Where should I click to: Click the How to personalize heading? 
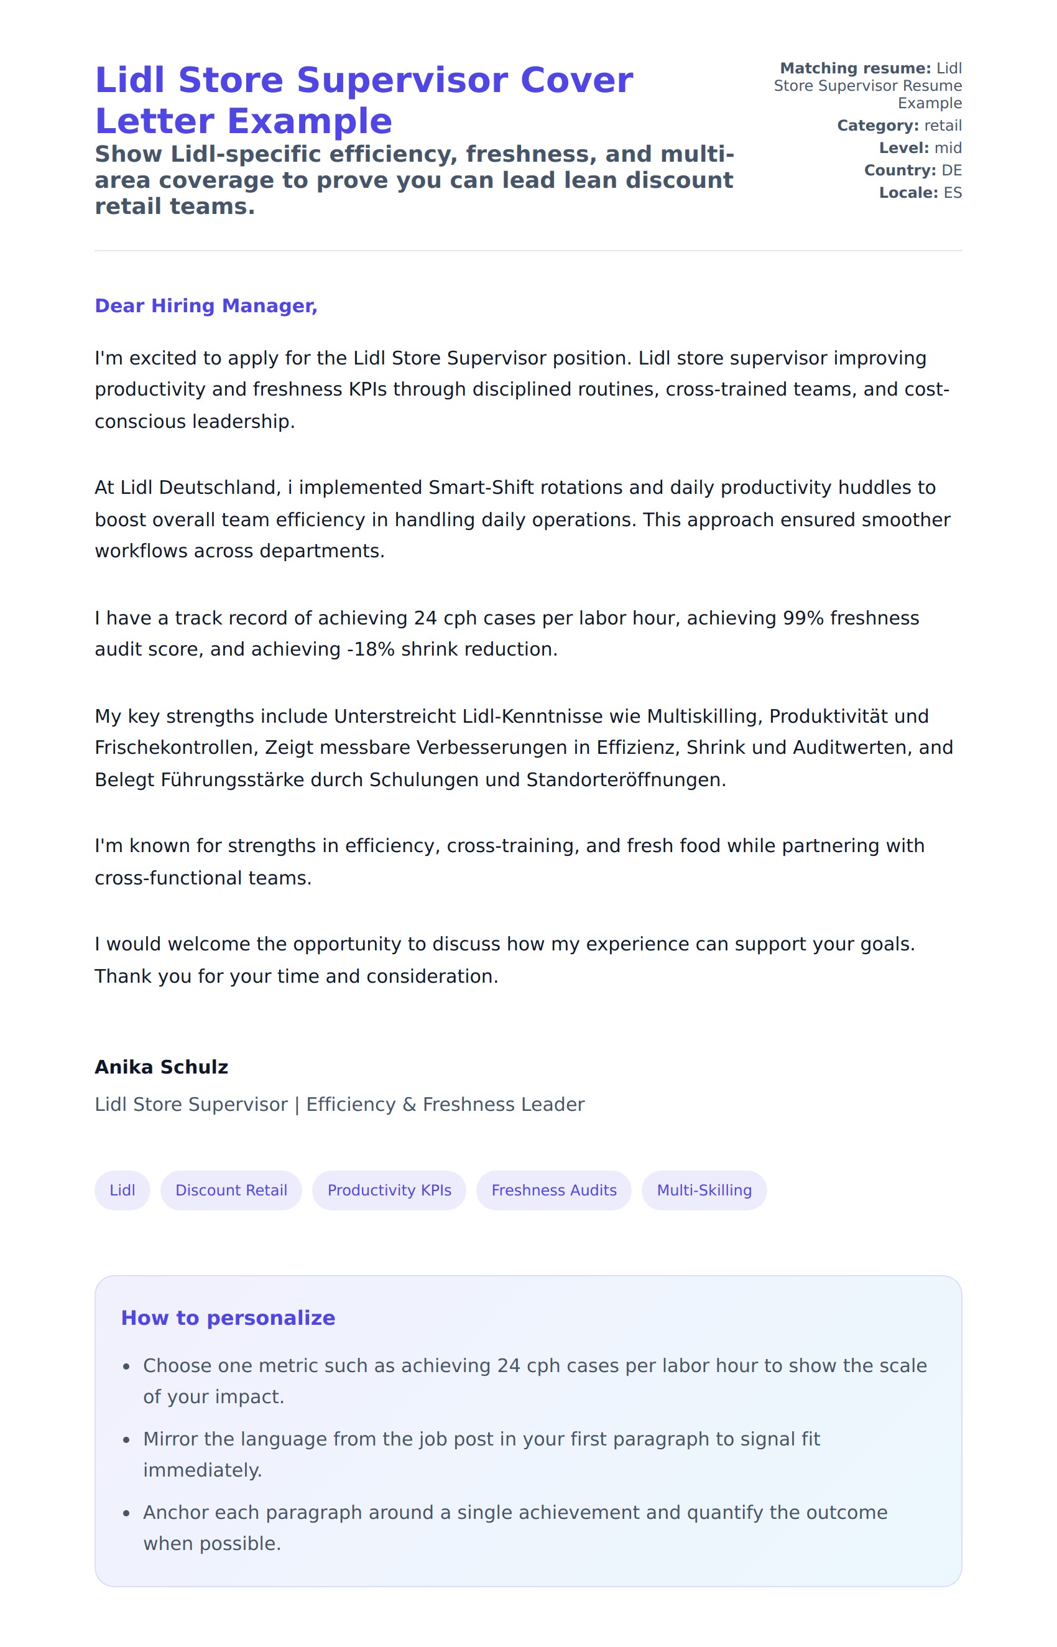[228, 1317]
